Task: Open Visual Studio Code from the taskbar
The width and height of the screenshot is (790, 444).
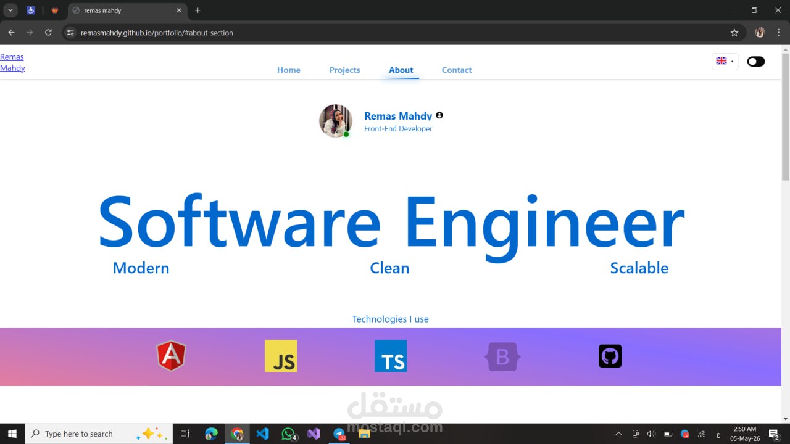Action: [x=262, y=434]
